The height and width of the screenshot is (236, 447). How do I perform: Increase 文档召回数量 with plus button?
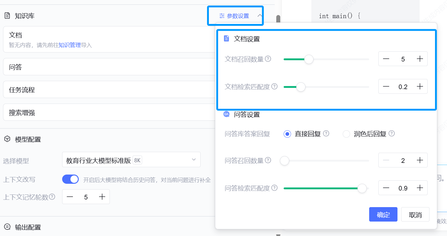click(x=420, y=59)
